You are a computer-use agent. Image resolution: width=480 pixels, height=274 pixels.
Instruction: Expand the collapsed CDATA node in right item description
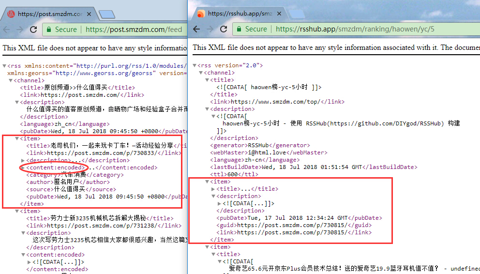pyautogui.click(x=220, y=204)
